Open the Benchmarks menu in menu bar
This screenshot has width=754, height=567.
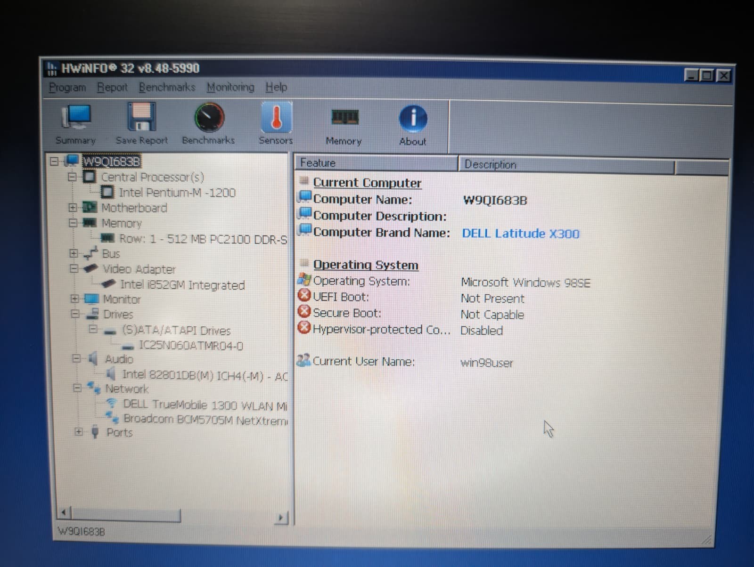point(167,87)
